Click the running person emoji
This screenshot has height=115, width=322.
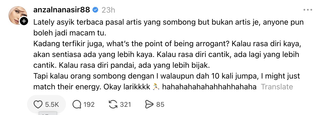pos(155,87)
